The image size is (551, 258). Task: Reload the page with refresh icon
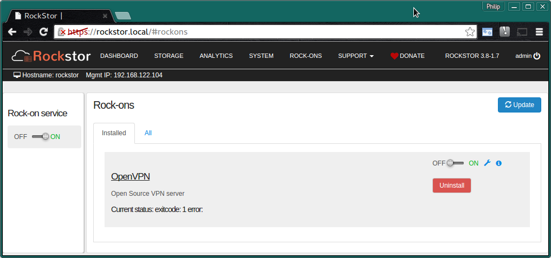click(43, 32)
